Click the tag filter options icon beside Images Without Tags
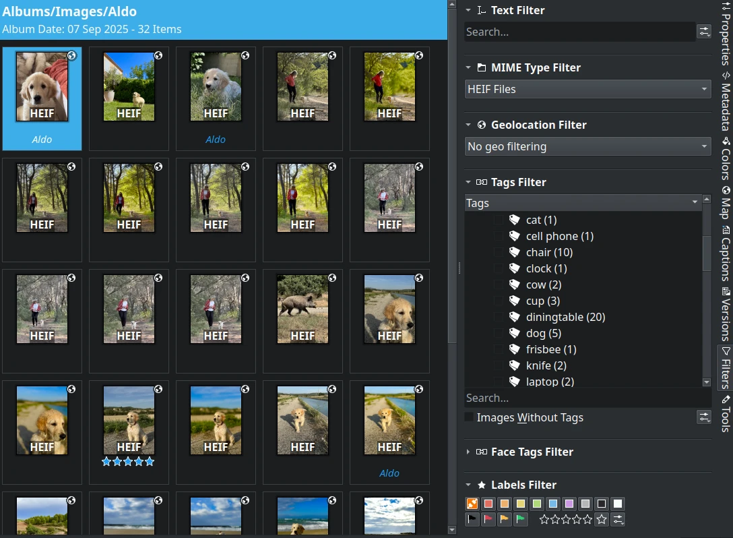 point(705,417)
